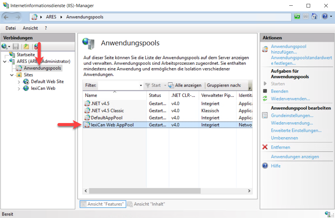Image resolution: width=335 pixels, height=218 pixels.
Task: Expand the lexiCan Web site node
Action: tap(19, 88)
